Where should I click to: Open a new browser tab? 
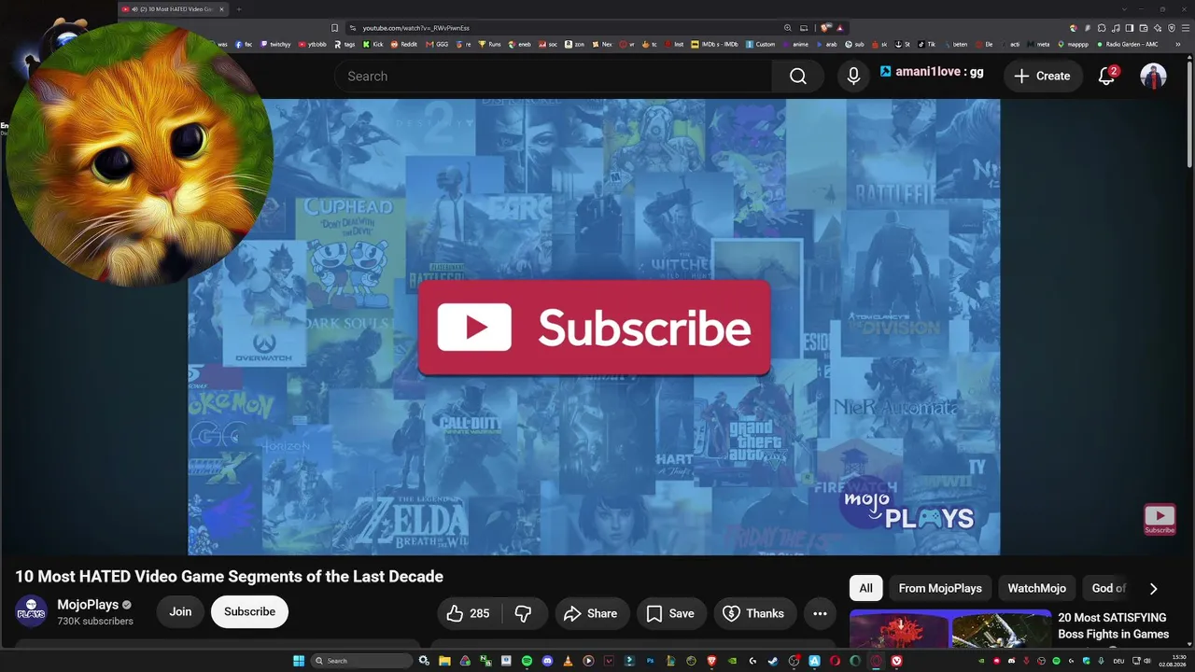(238, 9)
